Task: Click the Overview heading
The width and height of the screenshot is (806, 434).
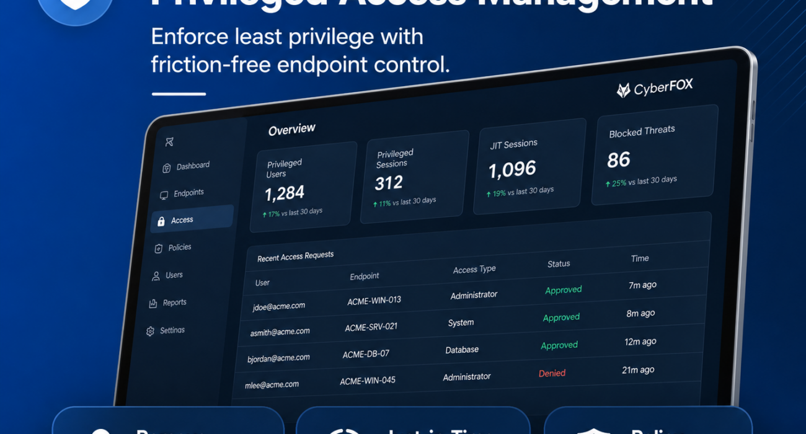Action: (x=292, y=130)
